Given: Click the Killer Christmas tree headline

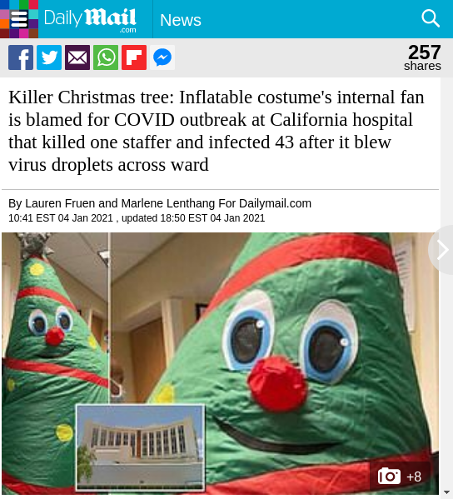Looking at the screenshot, I should pos(217,131).
